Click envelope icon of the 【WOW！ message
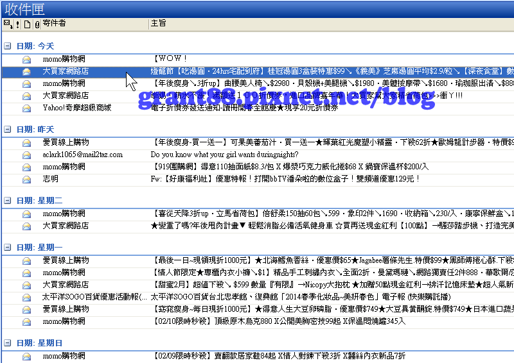Image resolution: width=514 pixels, height=363 pixels. point(26,59)
